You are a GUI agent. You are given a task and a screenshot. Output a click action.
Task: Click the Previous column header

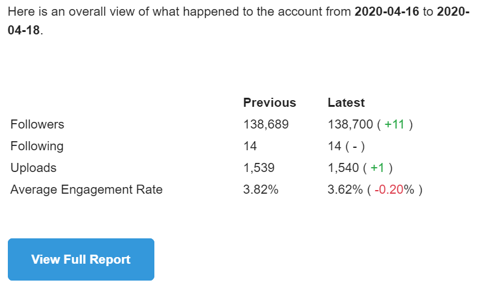pyautogui.click(x=270, y=103)
